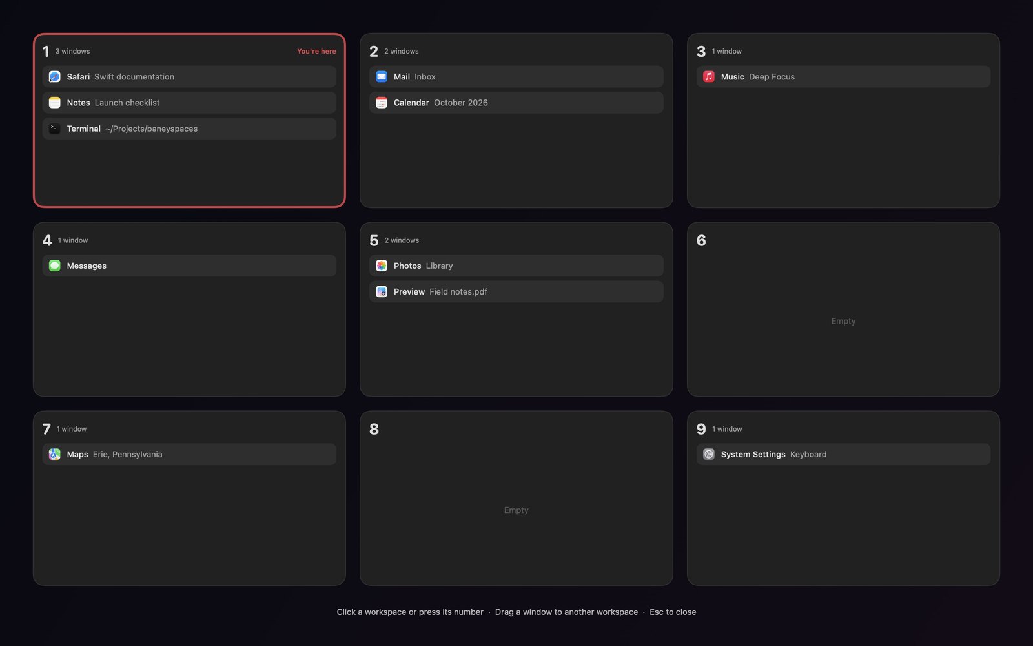Select 'Keyboard' window title

(x=808, y=455)
